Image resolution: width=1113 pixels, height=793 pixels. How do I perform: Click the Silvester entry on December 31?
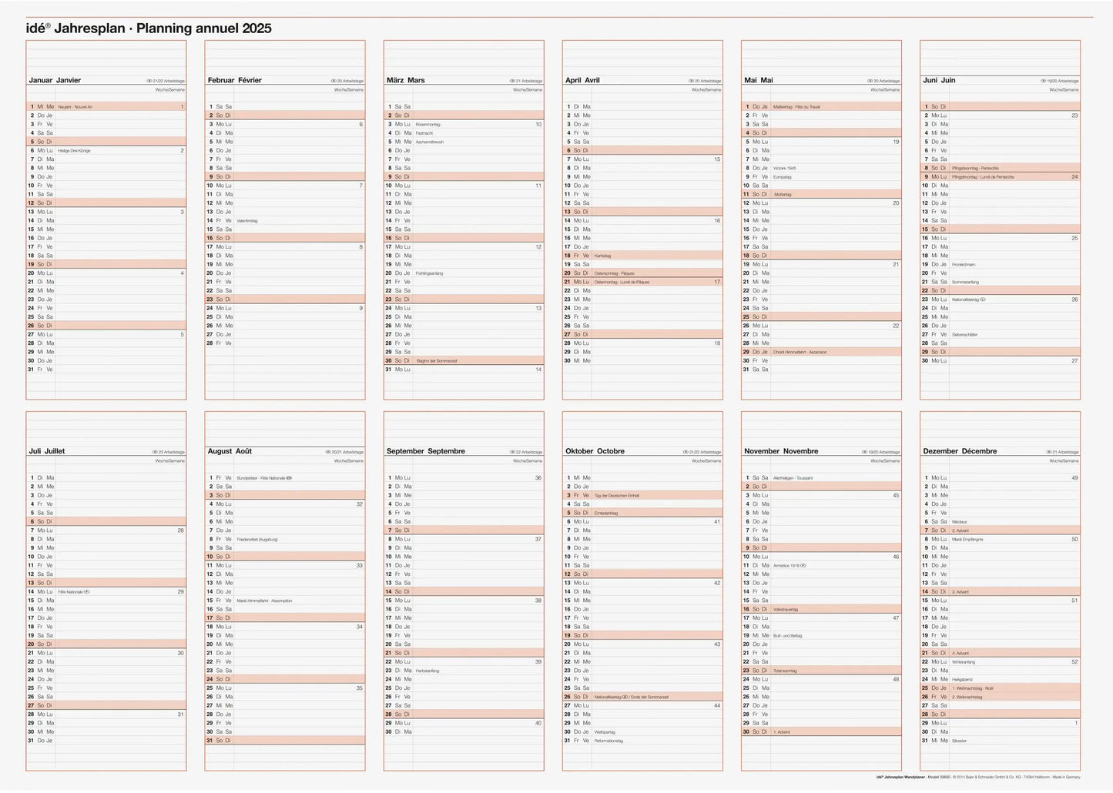(959, 741)
